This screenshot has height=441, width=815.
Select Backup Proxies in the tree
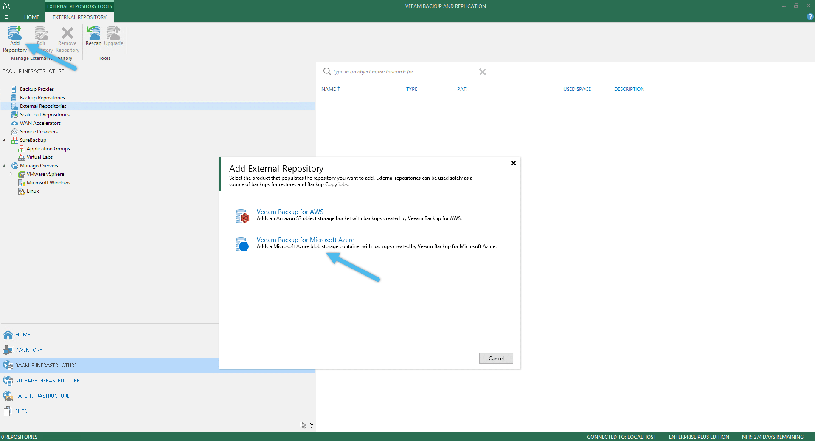pyautogui.click(x=37, y=89)
